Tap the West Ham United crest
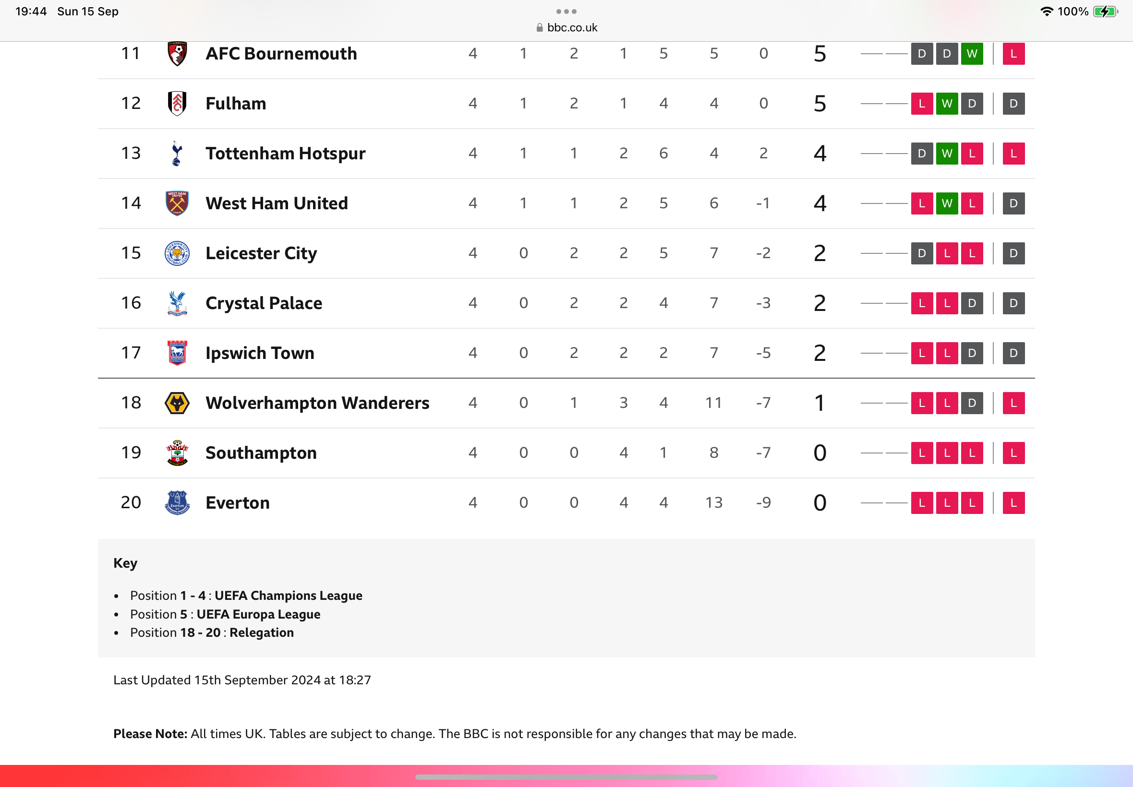The image size is (1133, 787). [x=177, y=203]
